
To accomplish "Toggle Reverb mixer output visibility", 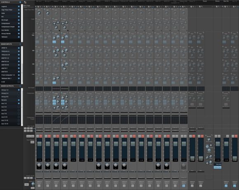I will point(19,100).
